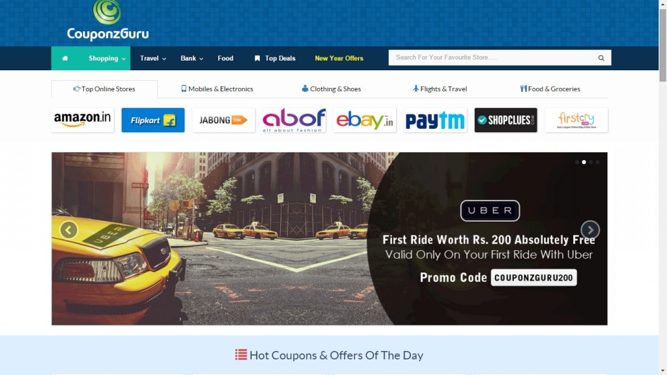
Task: Click the CouponzGuru site logo
Action: point(107,20)
